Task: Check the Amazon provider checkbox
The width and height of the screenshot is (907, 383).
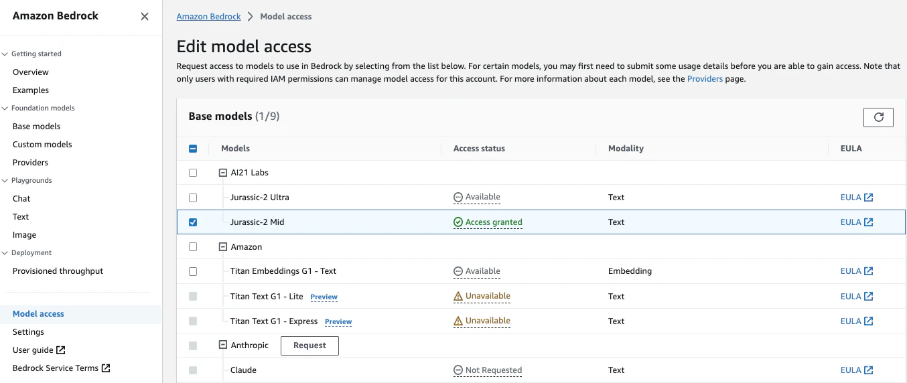Action: (x=193, y=247)
